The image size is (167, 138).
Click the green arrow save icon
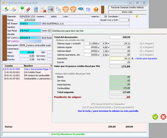6,9
